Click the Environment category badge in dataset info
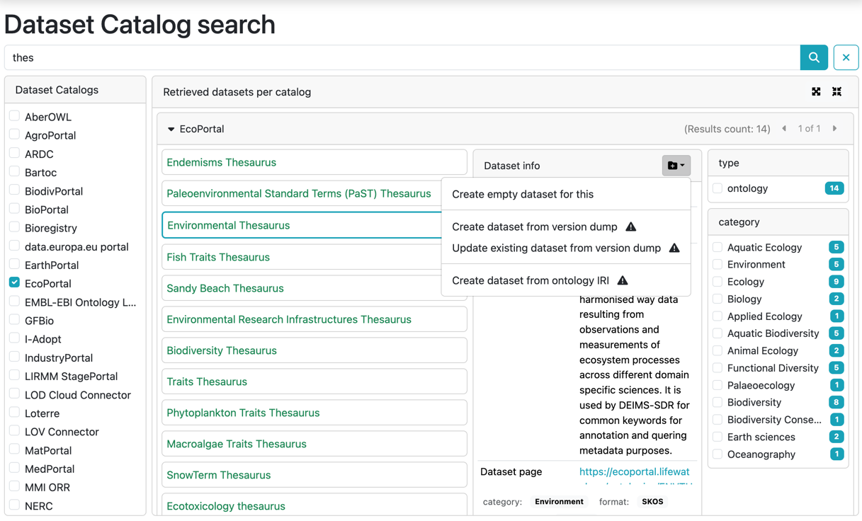The image size is (862, 521). coord(559,501)
